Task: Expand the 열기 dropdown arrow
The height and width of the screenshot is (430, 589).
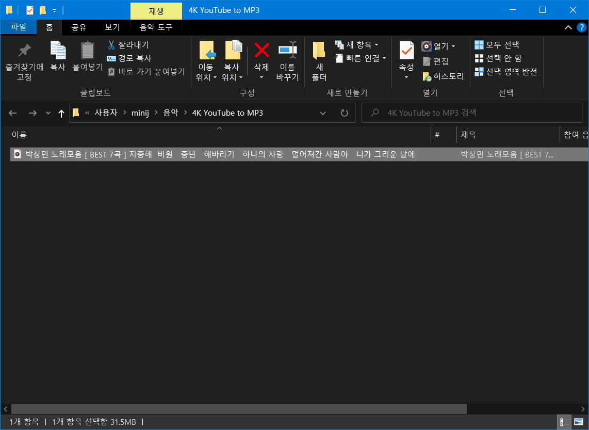Action: [x=453, y=46]
